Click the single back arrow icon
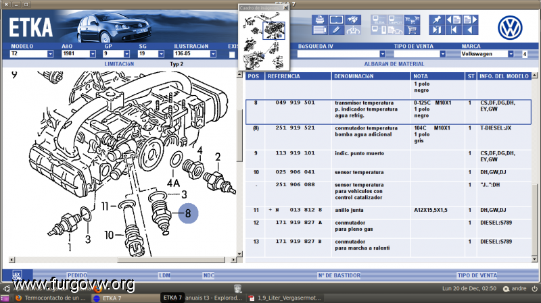 [x=471, y=30]
